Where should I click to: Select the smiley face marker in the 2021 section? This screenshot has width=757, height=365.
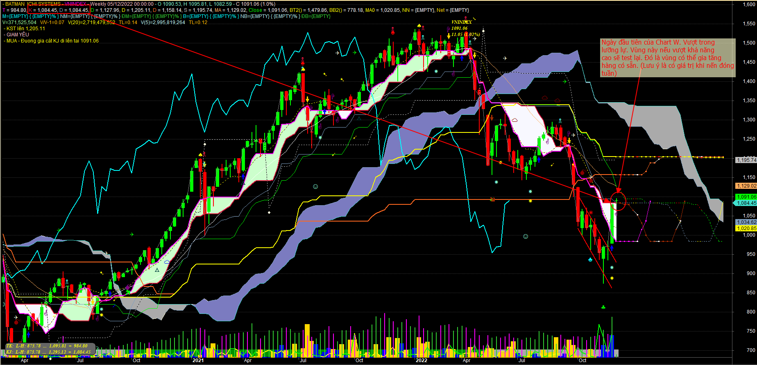point(315,186)
